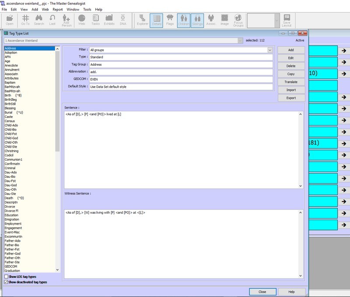
Task: Open the Exhibits toolbar icon
Action: pos(109,20)
